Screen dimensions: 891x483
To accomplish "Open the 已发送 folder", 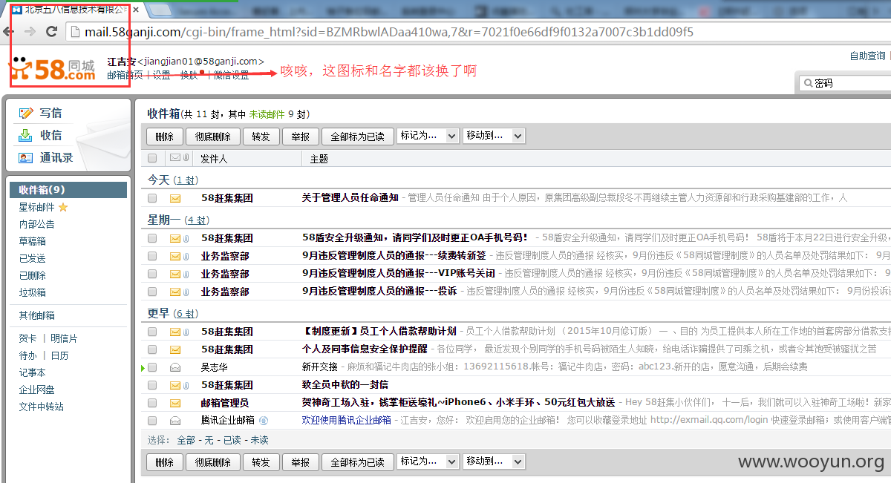I will click(x=32, y=258).
